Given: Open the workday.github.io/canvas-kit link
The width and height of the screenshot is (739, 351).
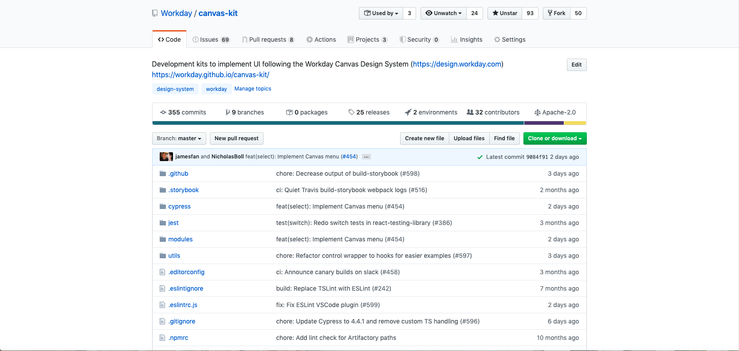Looking at the screenshot, I should [x=211, y=75].
